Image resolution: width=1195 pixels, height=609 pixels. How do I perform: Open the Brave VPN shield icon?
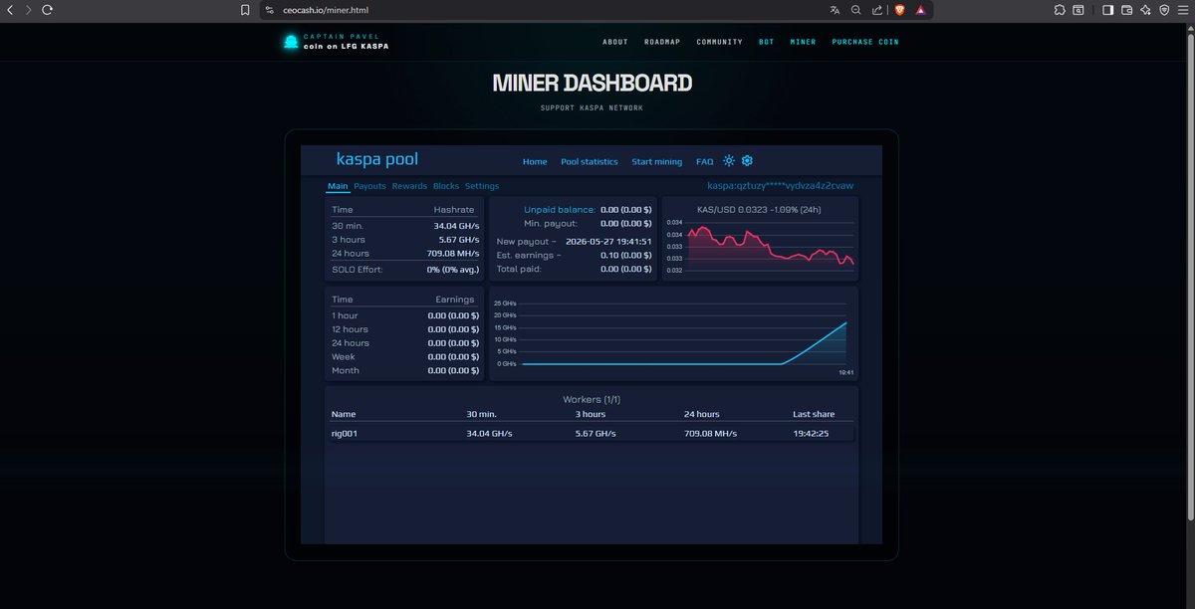tap(1164, 9)
